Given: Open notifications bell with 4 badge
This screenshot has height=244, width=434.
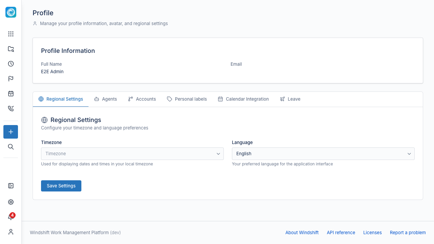Looking at the screenshot, I should pos(11,217).
